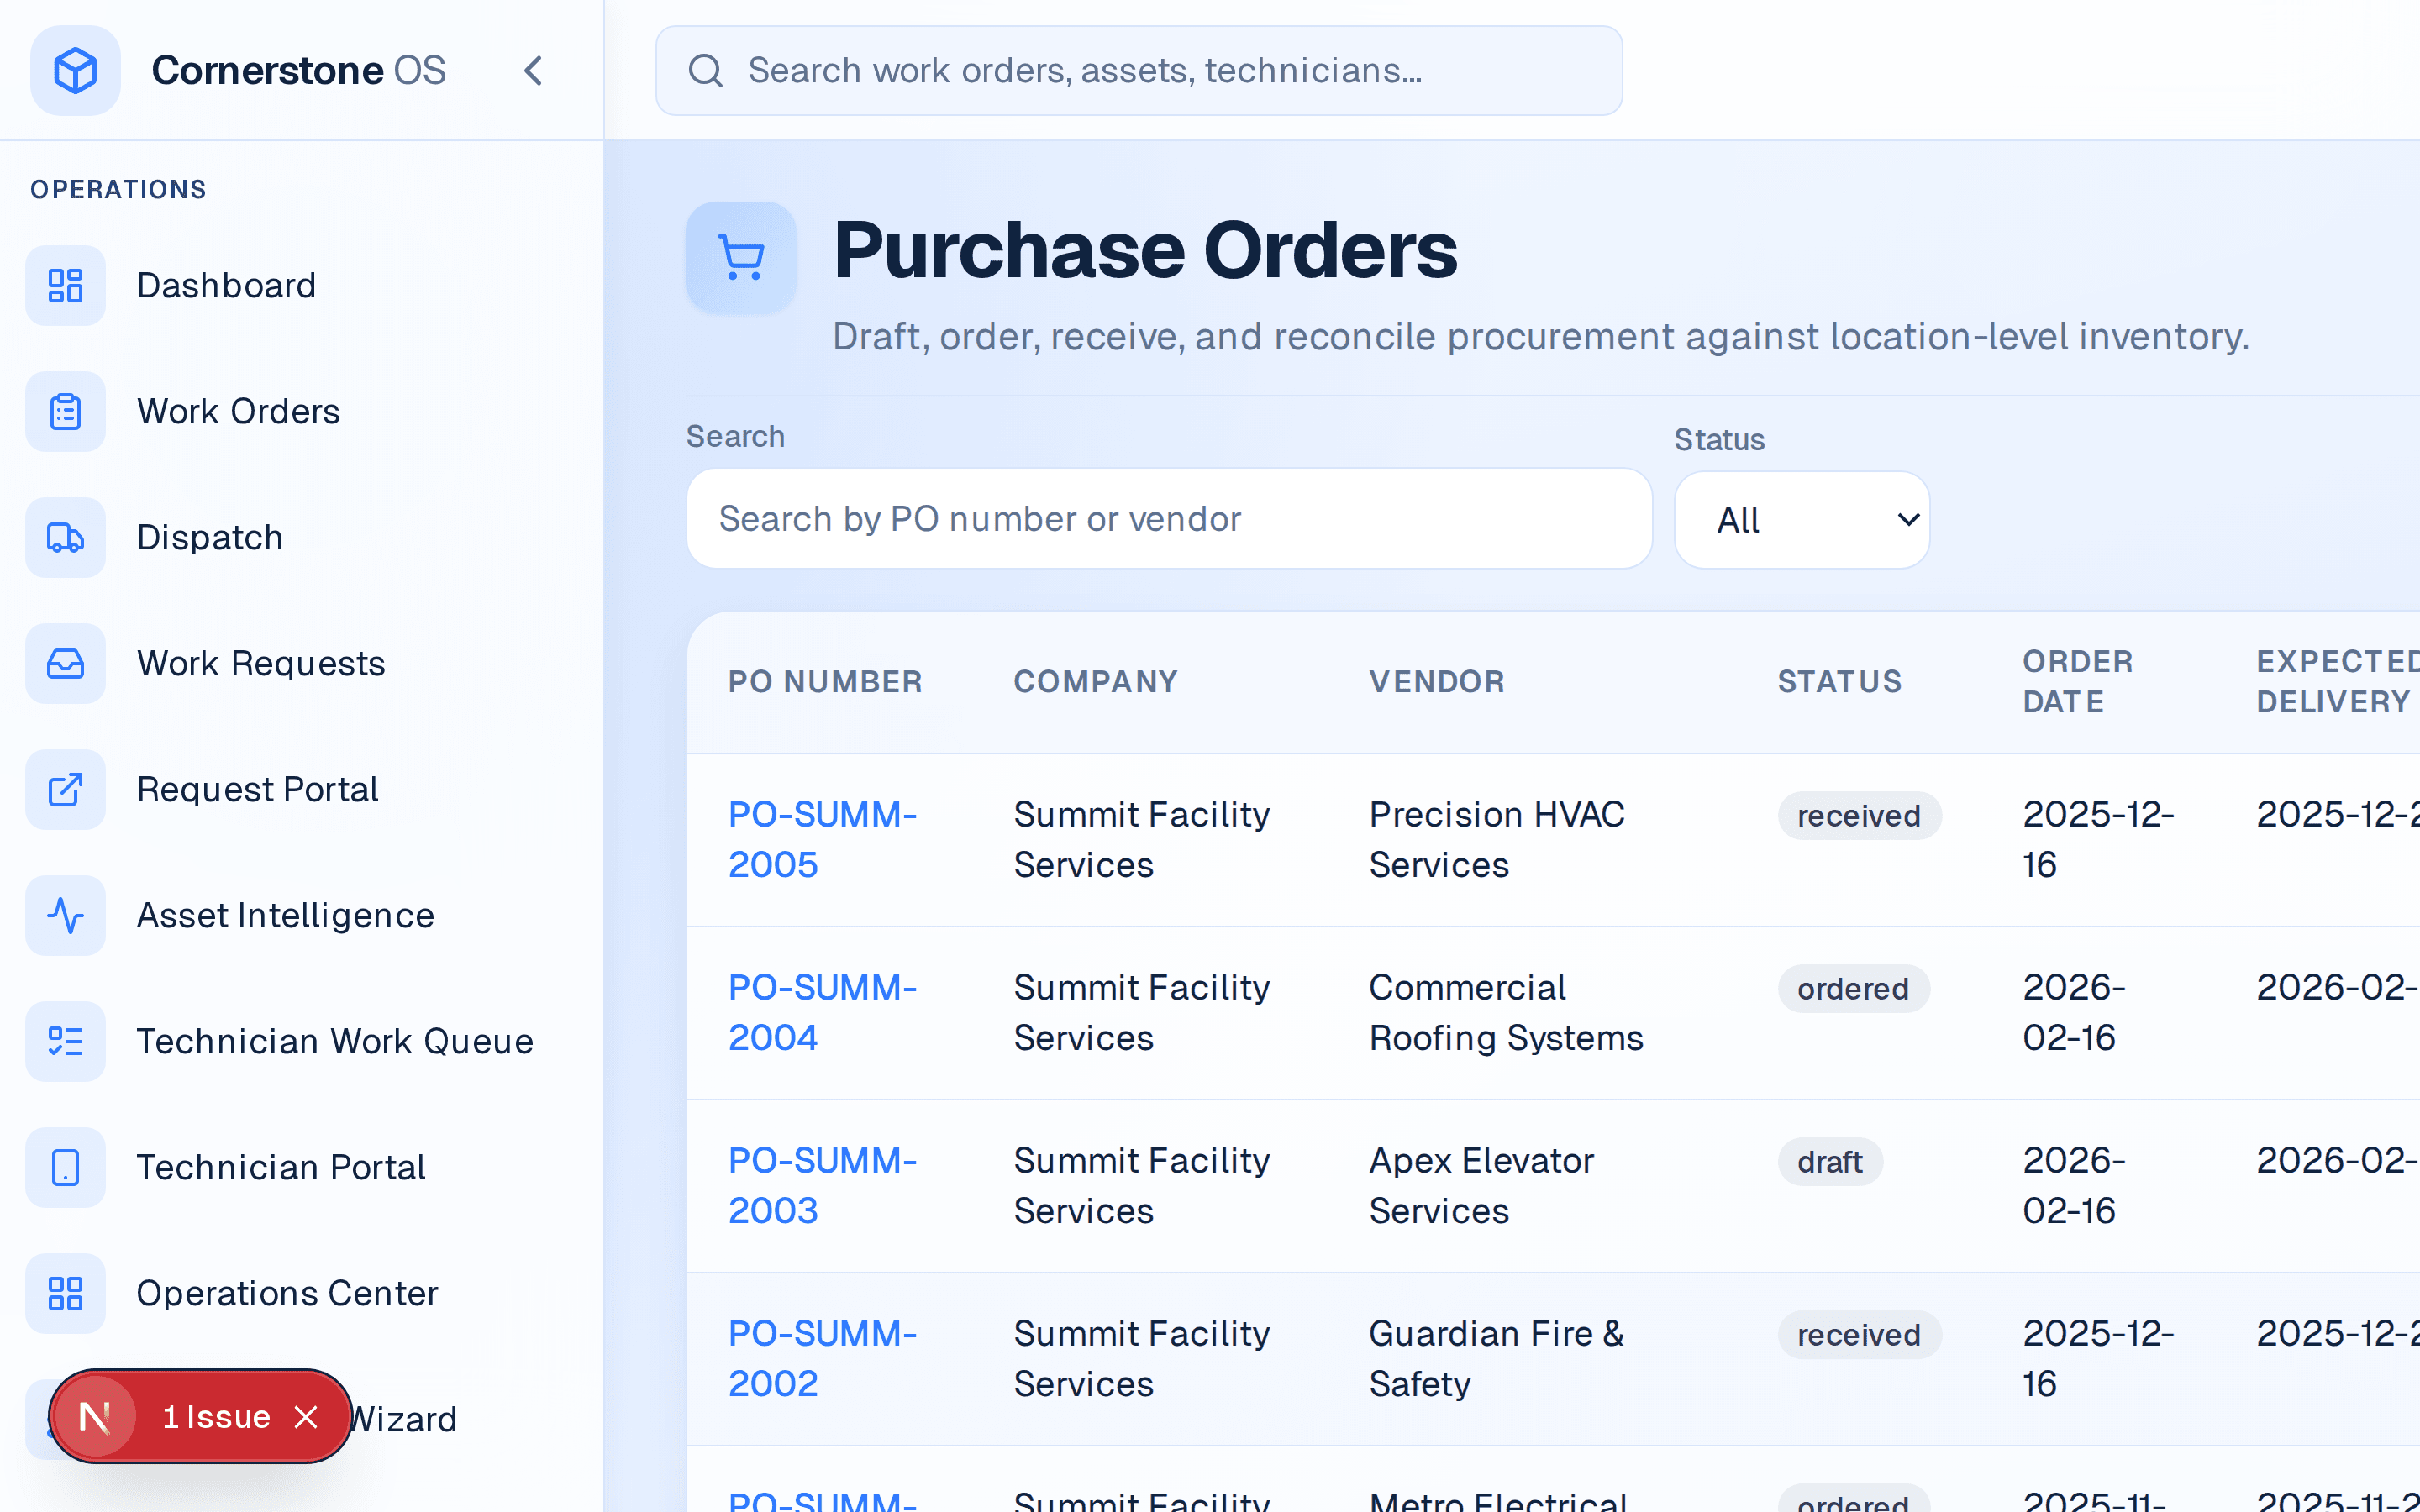Select the Technician Portal phone icon
The image size is (2420, 1512).
point(65,1167)
